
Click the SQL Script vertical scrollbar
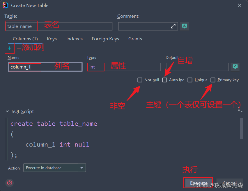pyautogui.click(x=242, y=128)
